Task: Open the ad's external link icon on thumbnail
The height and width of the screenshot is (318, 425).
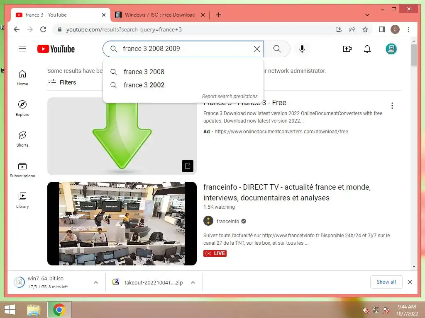Action: pos(188,166)
